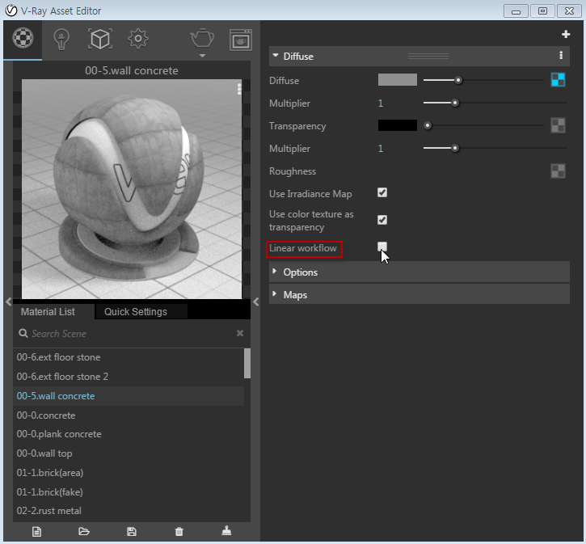Import material with open folder icon
Viewport: 586px width, 544px height.
(x=84, y=531)
